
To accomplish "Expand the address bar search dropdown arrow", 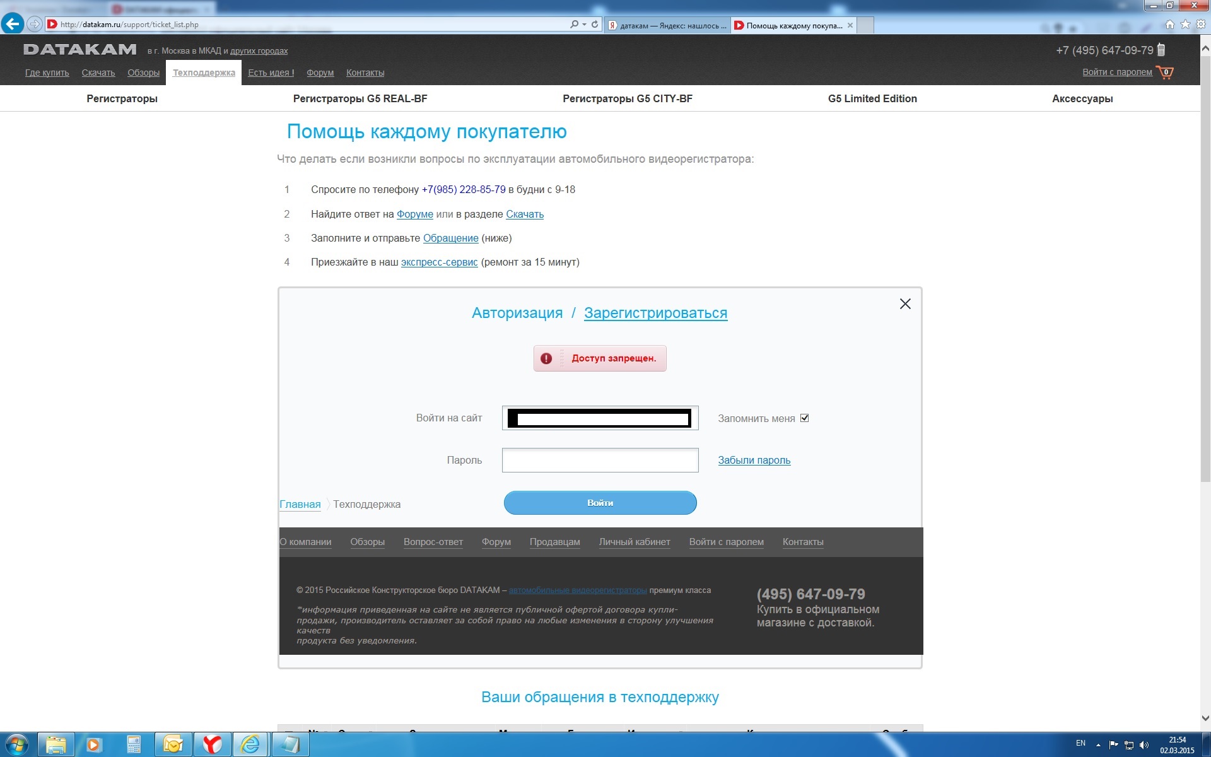I will coord(585,25).
